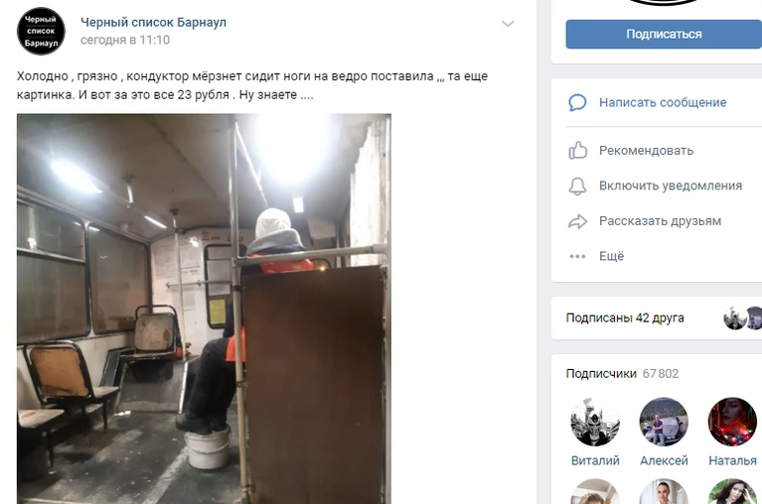The height and width of the screenshot is (504, 762).
Task: Expand the Ещё actions list
Action: point(611,256)
